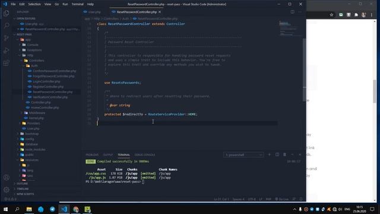The image size is (380, 214).
Task: Add a new terminal with the plus icon
Action: pyautogui.click(x=269, y=155)
